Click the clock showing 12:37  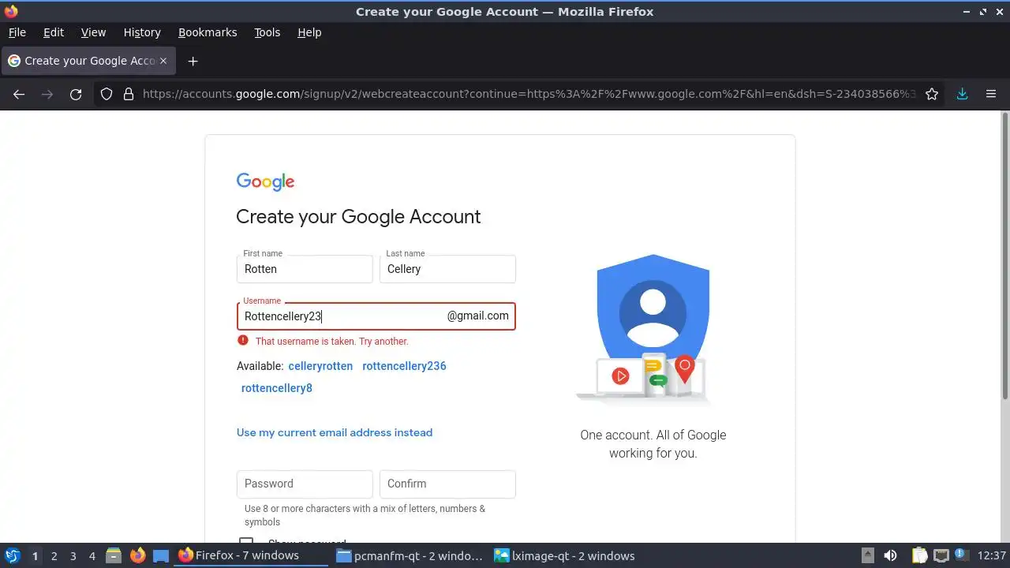click(991, 555)
